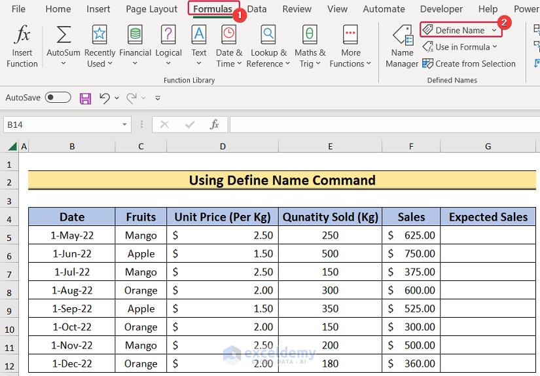Expand the Undo history dropdown arrow
Image resolution: width=540 pixels, height=376 pixels.
tap(117, 98)
